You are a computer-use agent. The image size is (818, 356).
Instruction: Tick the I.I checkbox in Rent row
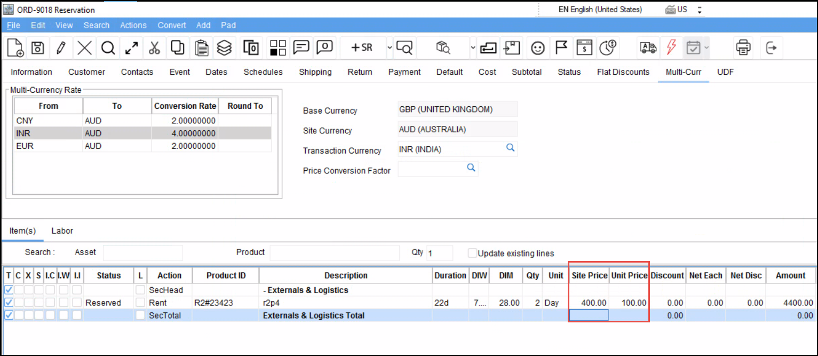(77, 303)
